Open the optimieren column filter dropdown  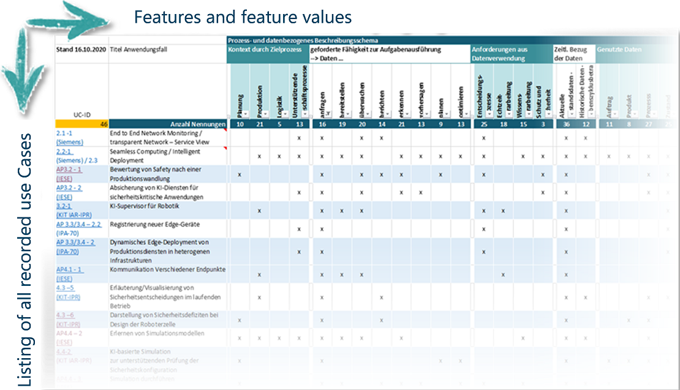[467, 114]
